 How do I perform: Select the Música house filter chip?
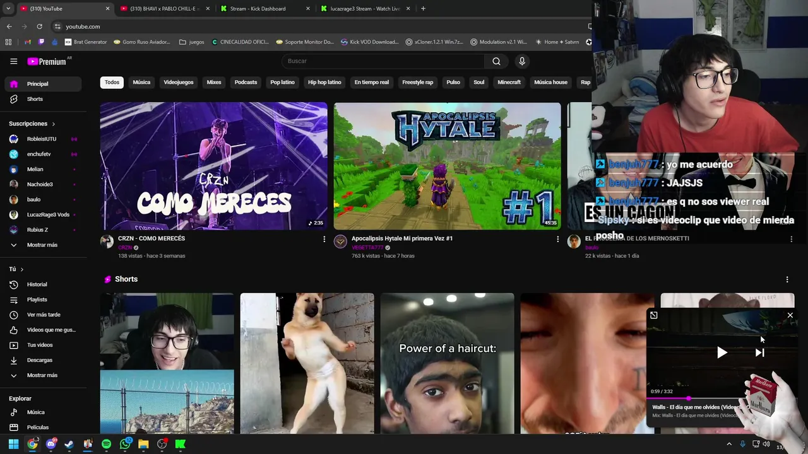550,83
